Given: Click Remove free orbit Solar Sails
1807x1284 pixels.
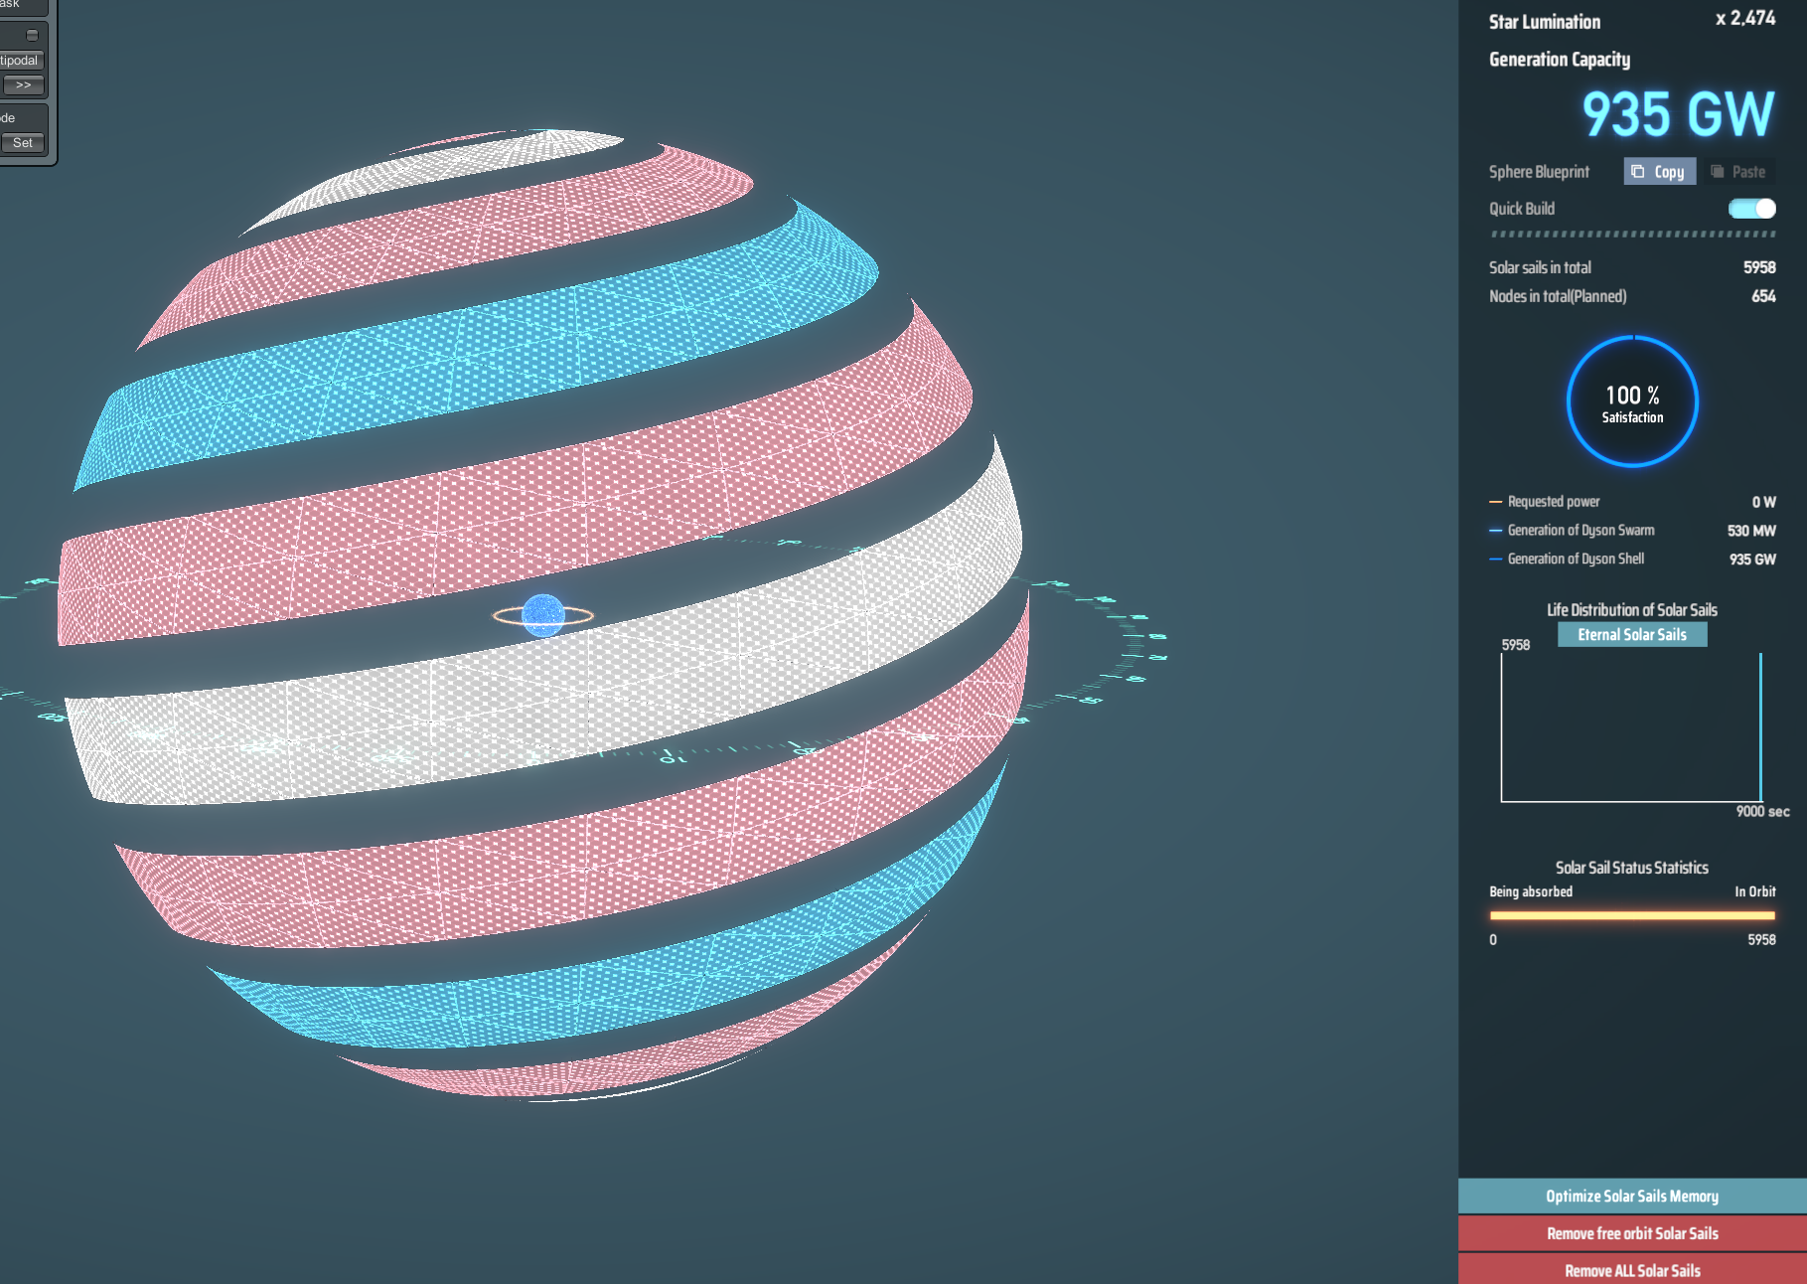Looking at the screenshot, I should 1632,1233.
